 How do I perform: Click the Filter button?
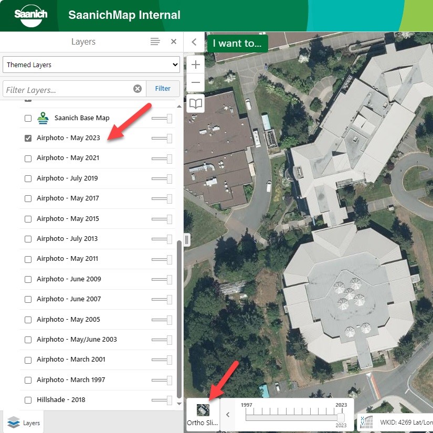(x=163, y=88)
